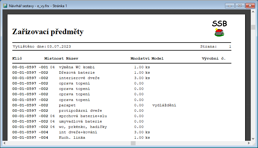258x148 pixels.
Task: Click the výměna WC kombi row
Action: (77, 67)
